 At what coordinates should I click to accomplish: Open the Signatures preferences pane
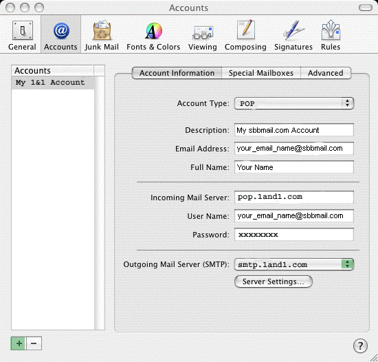tap(293, 35)
